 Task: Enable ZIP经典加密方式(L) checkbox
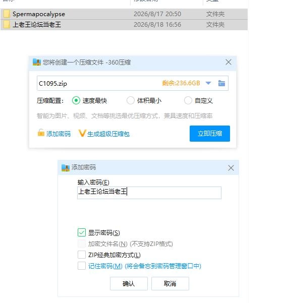[82, 255]
